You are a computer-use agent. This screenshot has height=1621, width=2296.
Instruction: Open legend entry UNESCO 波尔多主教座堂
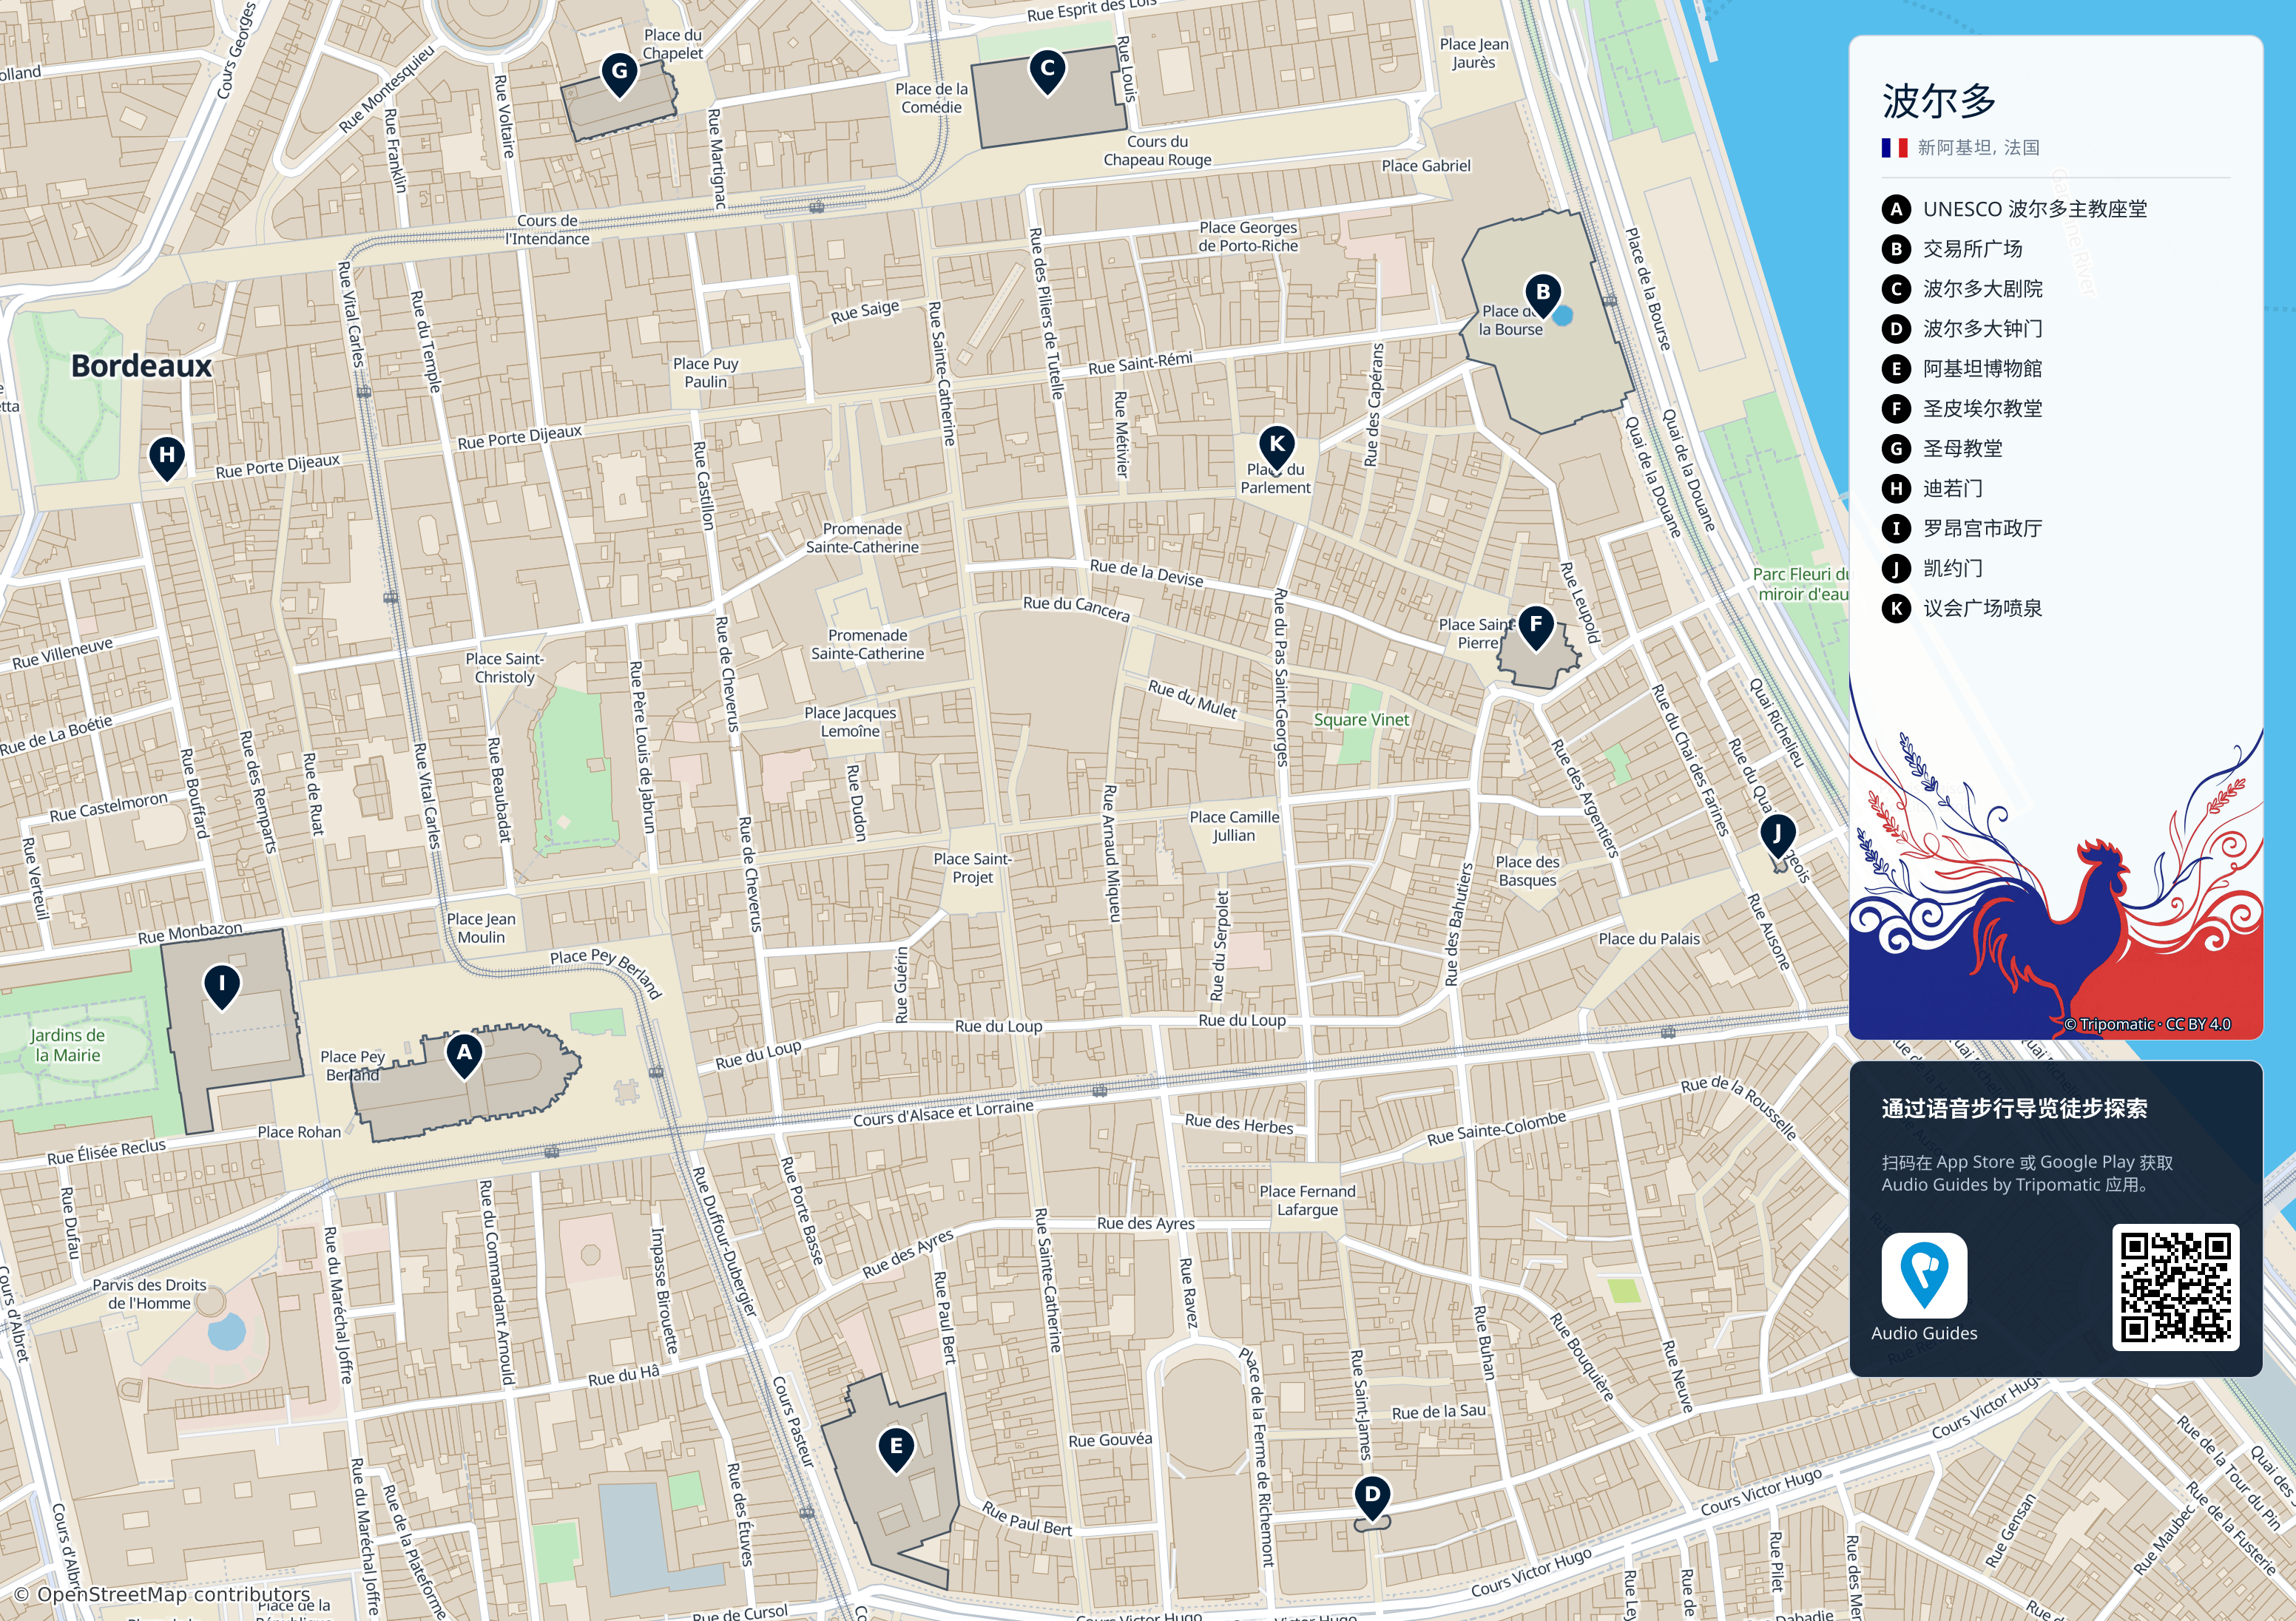[2014, 209]
